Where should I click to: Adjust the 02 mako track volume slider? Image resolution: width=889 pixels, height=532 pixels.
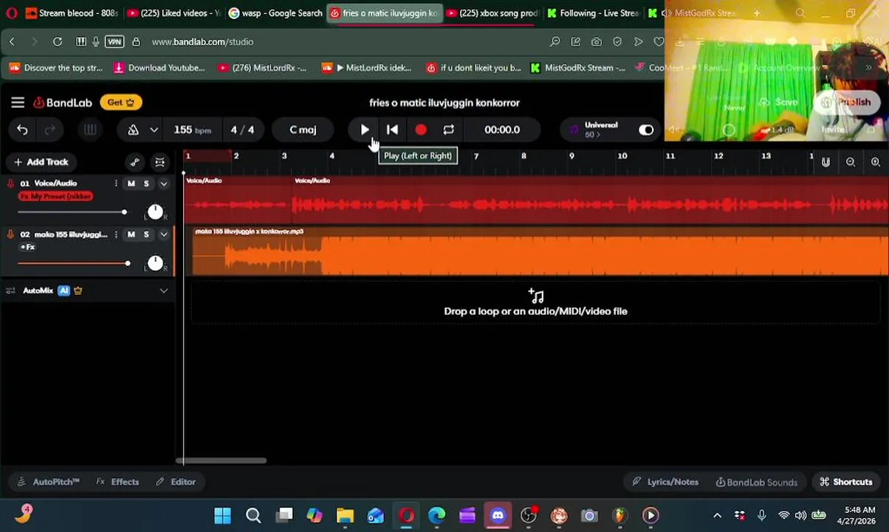click(74, 264)
